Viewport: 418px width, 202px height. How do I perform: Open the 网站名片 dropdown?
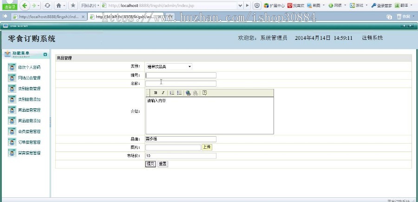click(x=90, y=5)
